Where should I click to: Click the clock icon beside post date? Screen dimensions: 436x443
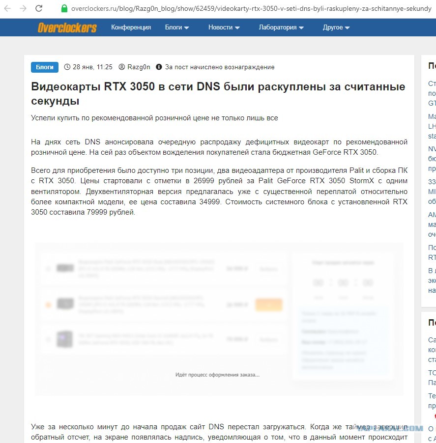point(67,67)
